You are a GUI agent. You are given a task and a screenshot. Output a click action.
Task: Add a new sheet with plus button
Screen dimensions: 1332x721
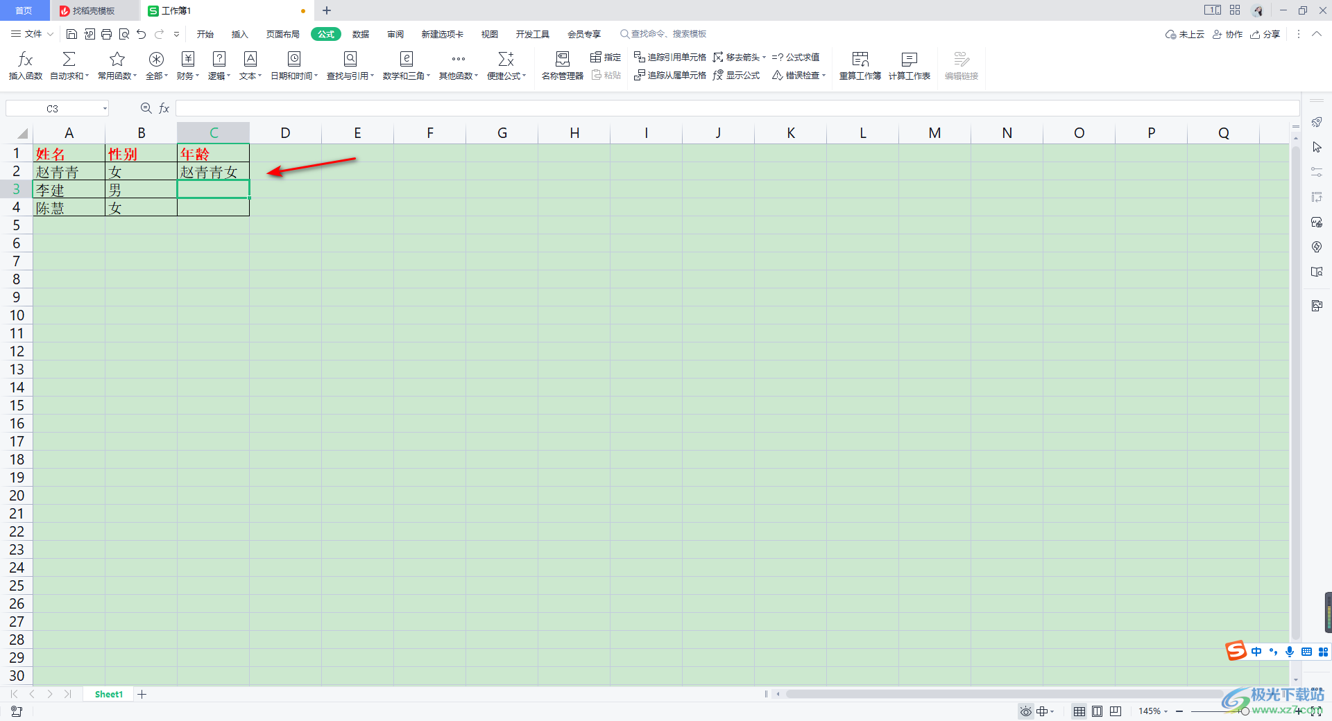point(142,694)
